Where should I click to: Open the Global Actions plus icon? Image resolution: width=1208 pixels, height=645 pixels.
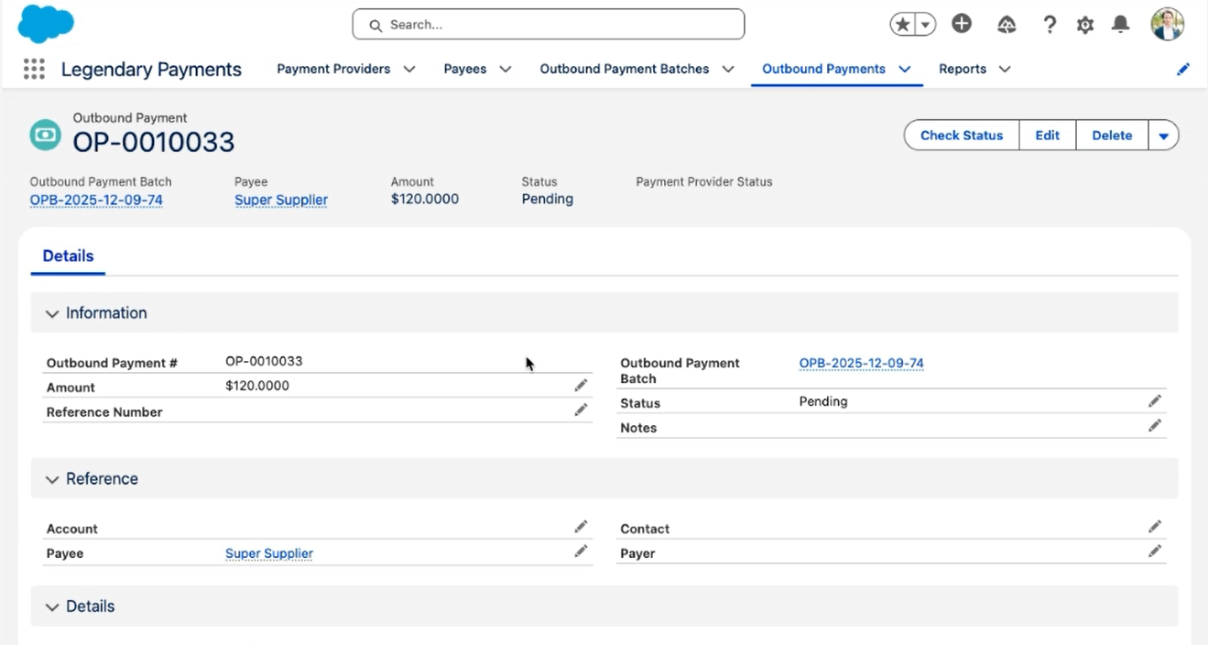click(x=961, y=25)
